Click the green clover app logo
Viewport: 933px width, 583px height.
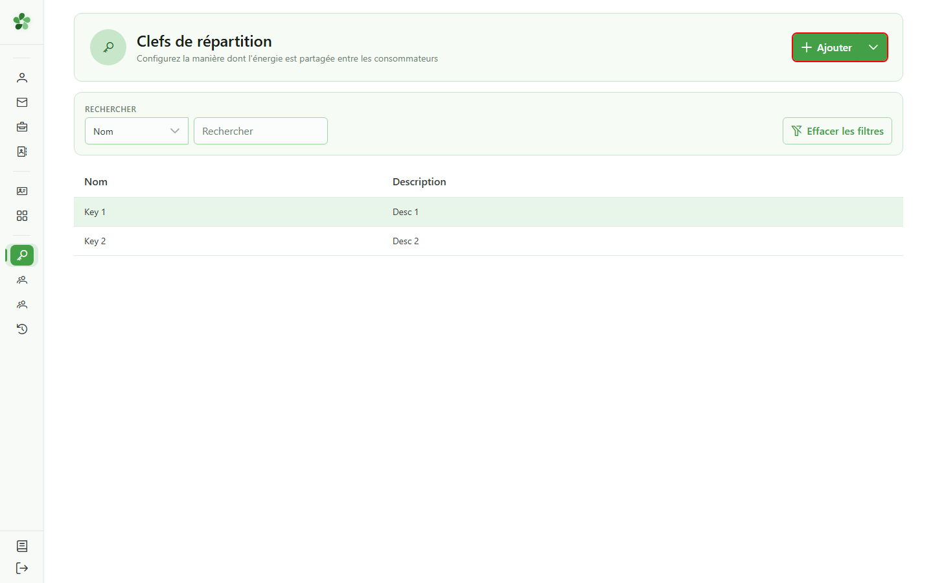pos(22,21)
